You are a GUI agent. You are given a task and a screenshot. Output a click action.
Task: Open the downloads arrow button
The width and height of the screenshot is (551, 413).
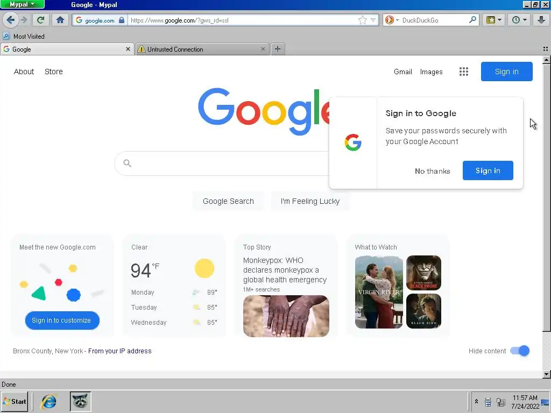(541, 20)
